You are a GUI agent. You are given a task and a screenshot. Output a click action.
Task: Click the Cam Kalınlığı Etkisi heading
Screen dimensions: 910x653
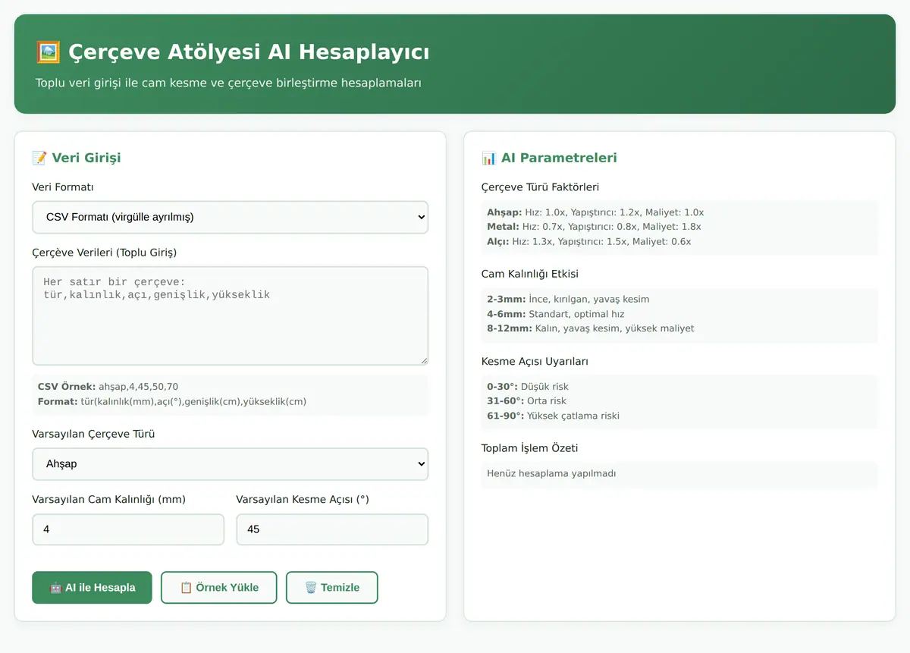(x=529, y=274)
